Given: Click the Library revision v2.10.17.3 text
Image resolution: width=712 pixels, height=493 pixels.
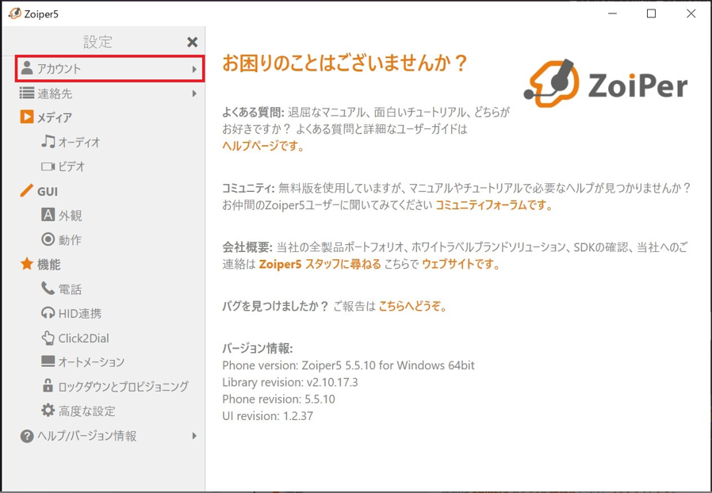Looking at the screenshot, I should [x=290, y=382].
